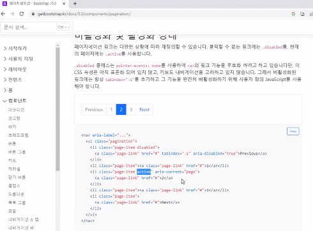Open the 내비게이션 바 docs page
The width and height of the screenshot is (313, 231).
pyautogui.click(x=21, y=228)
